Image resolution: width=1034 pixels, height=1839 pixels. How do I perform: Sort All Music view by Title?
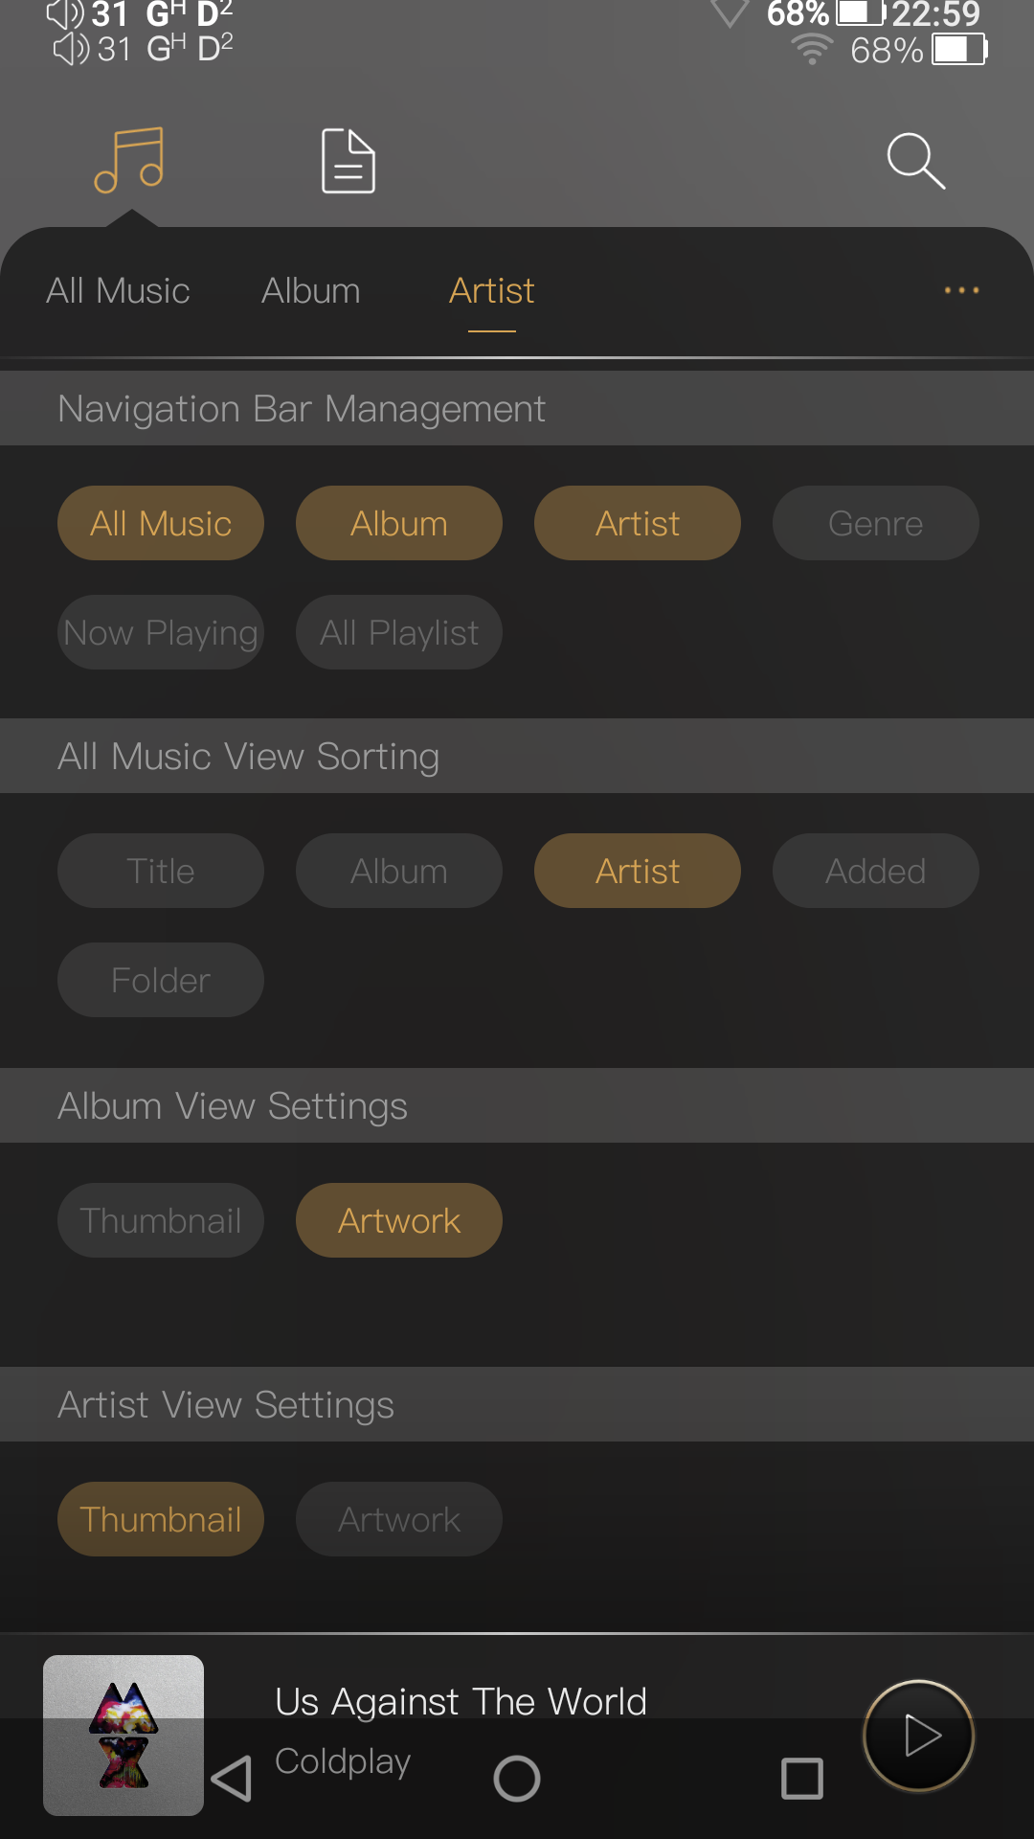[x=161, y=871]
